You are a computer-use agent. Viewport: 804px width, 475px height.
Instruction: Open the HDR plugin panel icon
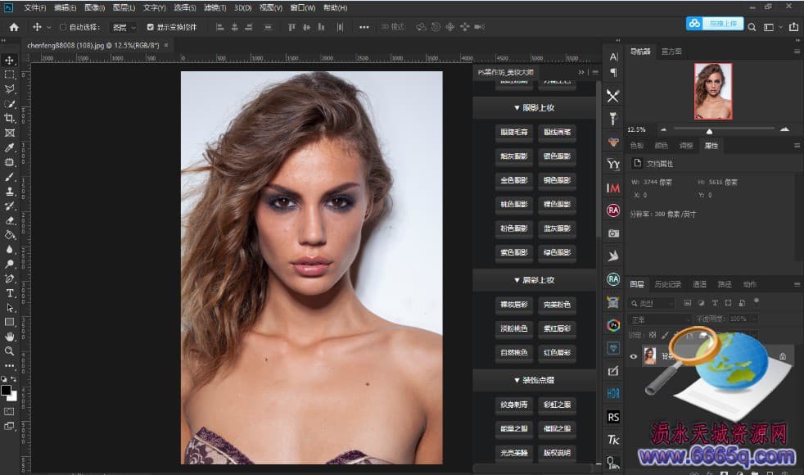(613, 393)
